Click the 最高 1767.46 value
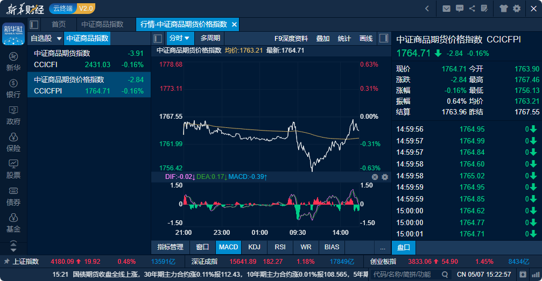Screen dimensions: 542x281 click(526, 80)
